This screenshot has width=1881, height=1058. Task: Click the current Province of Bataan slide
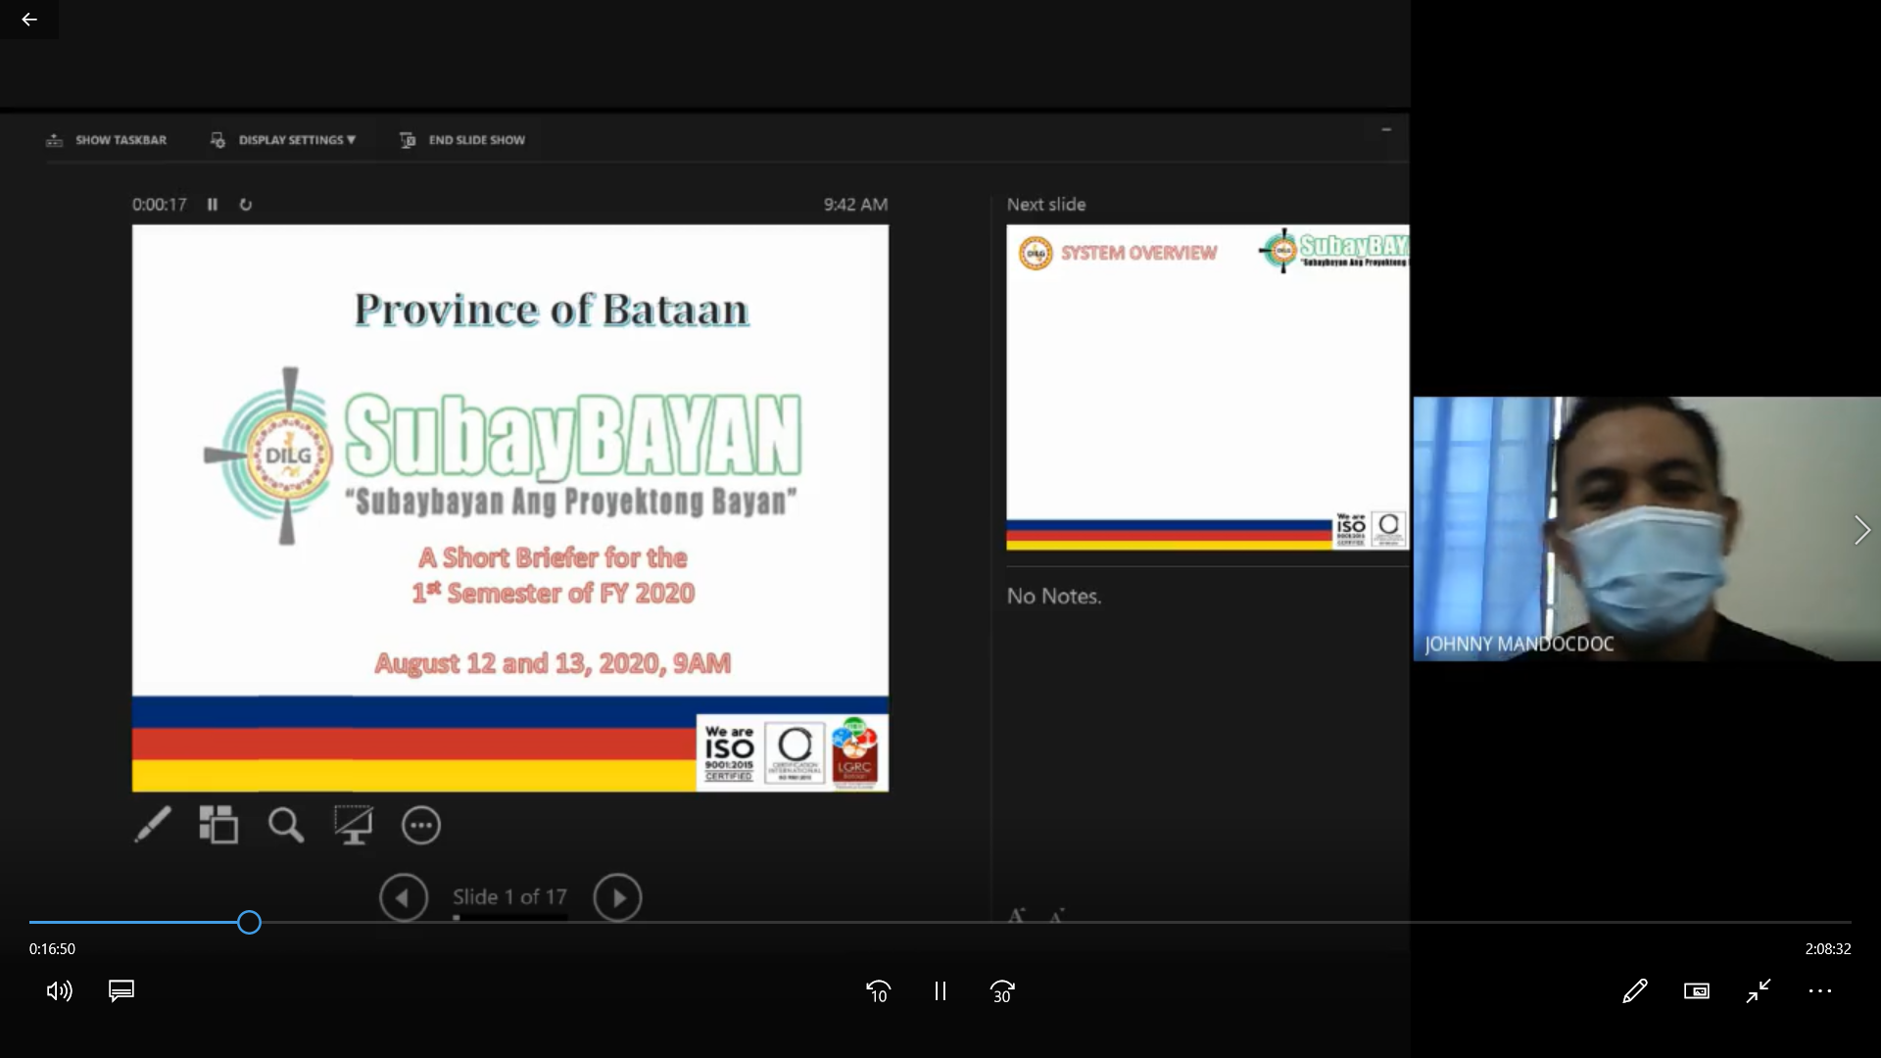[x=510, y=508]
